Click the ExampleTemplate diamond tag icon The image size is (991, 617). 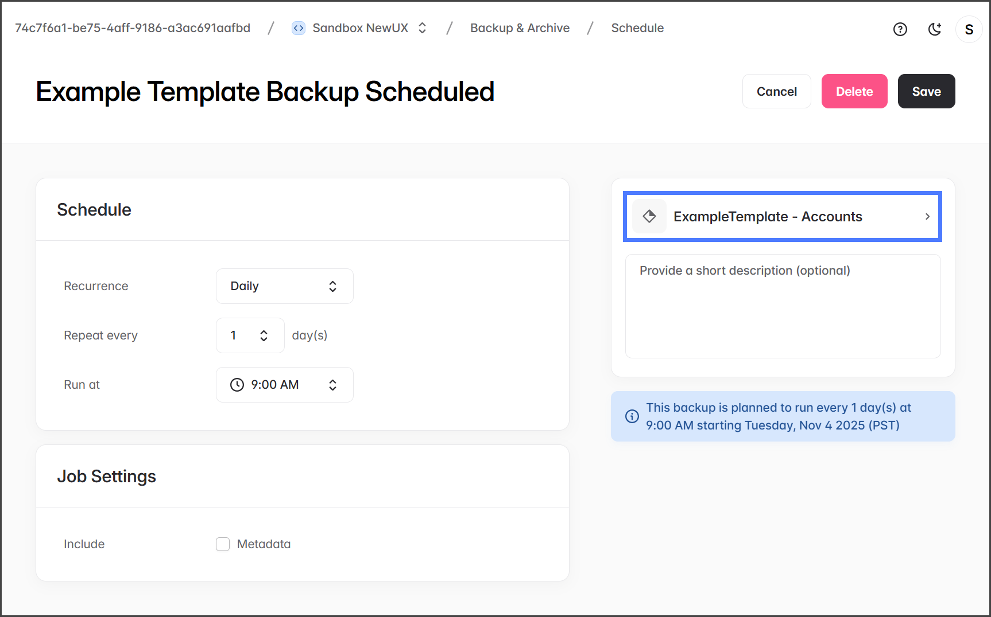(x=649, y=216)
